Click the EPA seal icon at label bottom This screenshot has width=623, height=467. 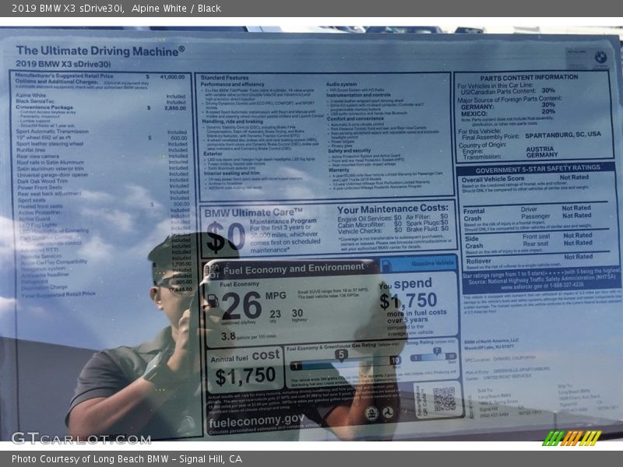coord(371,413)
